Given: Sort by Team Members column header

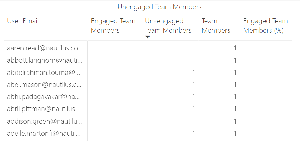Looking at the screenshot, I should tap(216, 25).
